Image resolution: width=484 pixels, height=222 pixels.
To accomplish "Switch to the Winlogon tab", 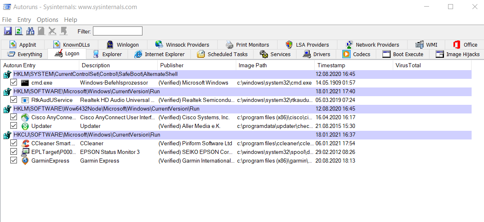I will pyautogui.click(x=123, y=45).
